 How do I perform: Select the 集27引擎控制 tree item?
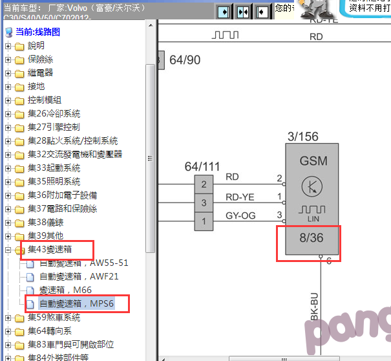54,127
